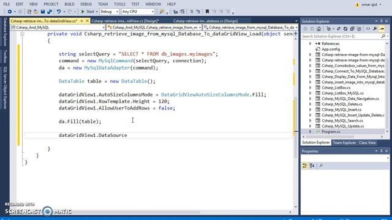This screenshot has width=392, height=220.
Task: Open the EDIT menu
Action: click(19, 4)
